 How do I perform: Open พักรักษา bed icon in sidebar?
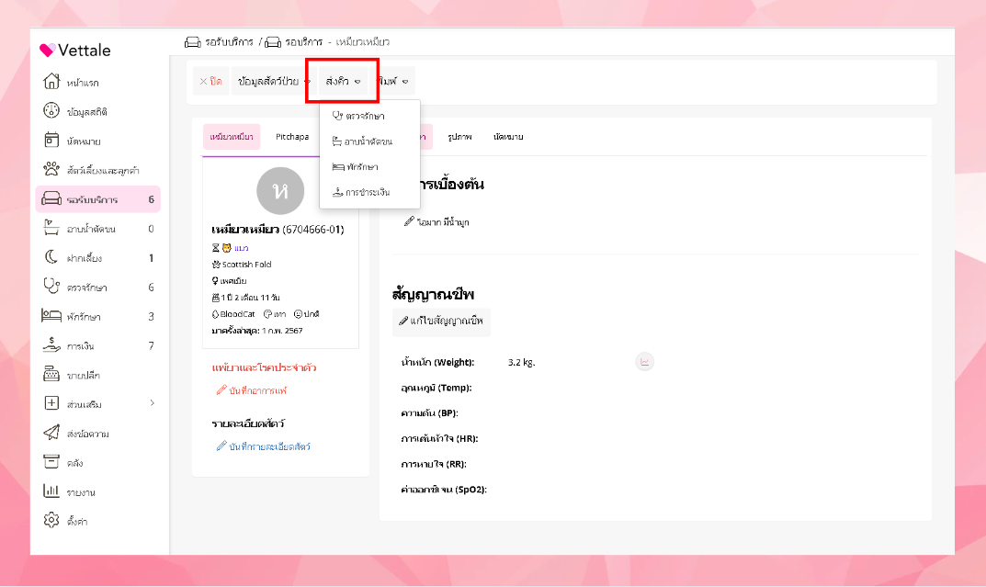click(51, 316)
